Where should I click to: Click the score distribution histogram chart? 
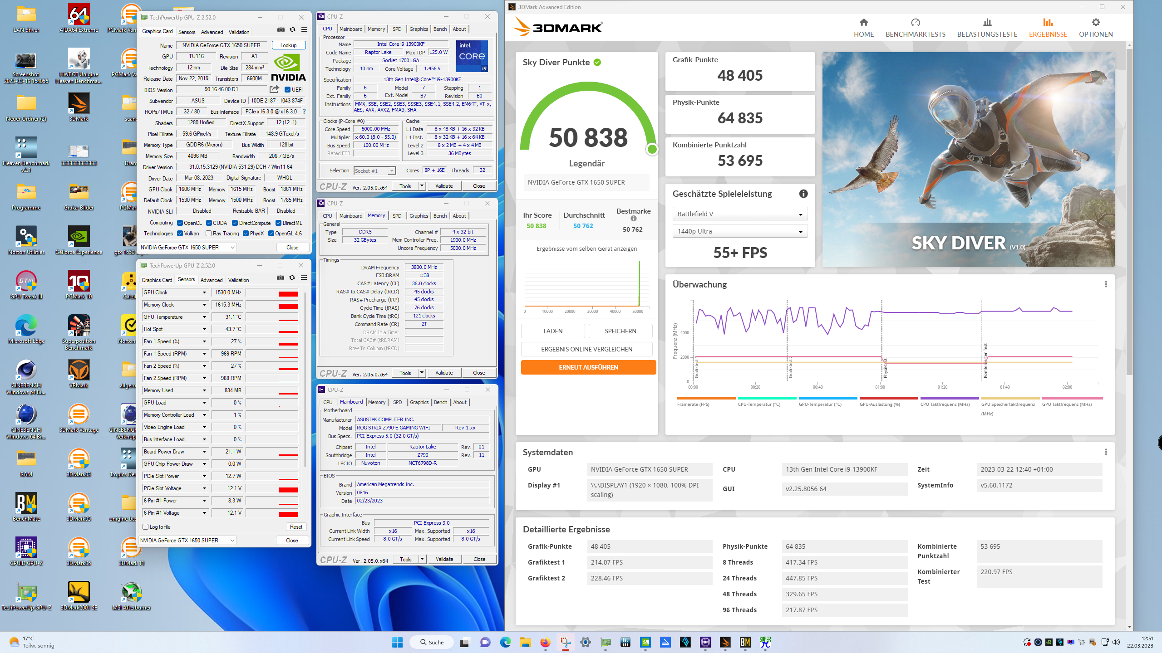[x=586, y=287]
